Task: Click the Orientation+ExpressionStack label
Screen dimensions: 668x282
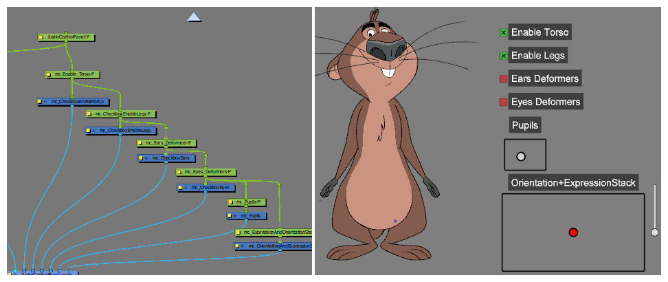Action: [x=573, y=183]
